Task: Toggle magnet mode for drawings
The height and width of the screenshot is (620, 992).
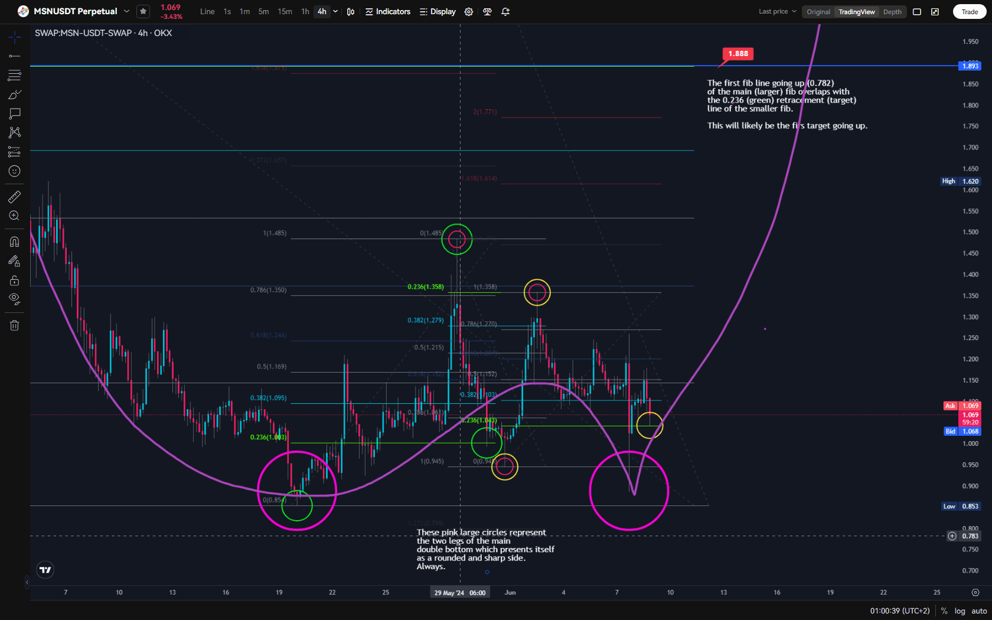Action: (15, 242)
